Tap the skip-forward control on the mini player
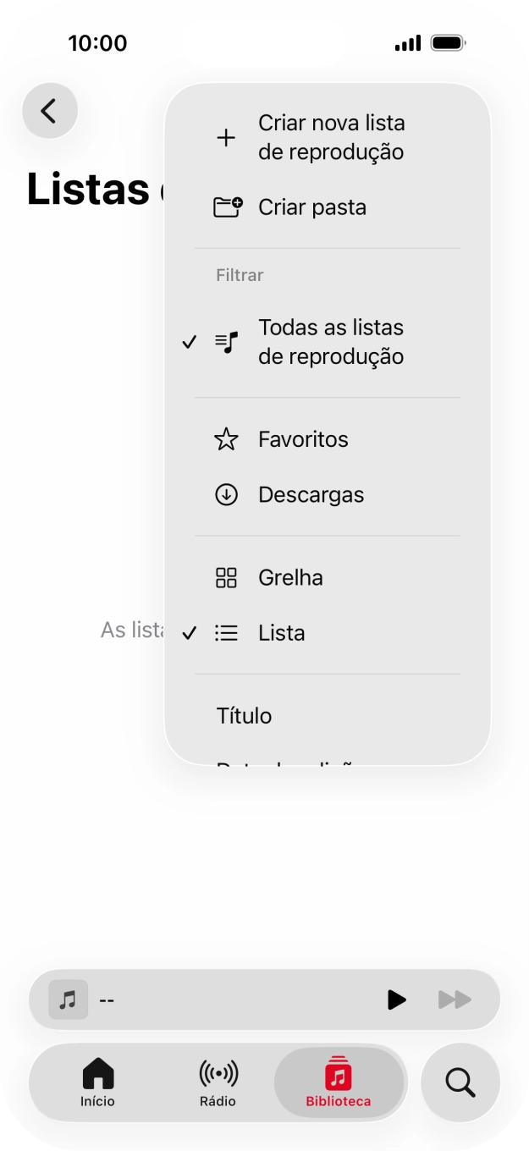This screenshot has height=1151, width=529. pos(455,1000)
